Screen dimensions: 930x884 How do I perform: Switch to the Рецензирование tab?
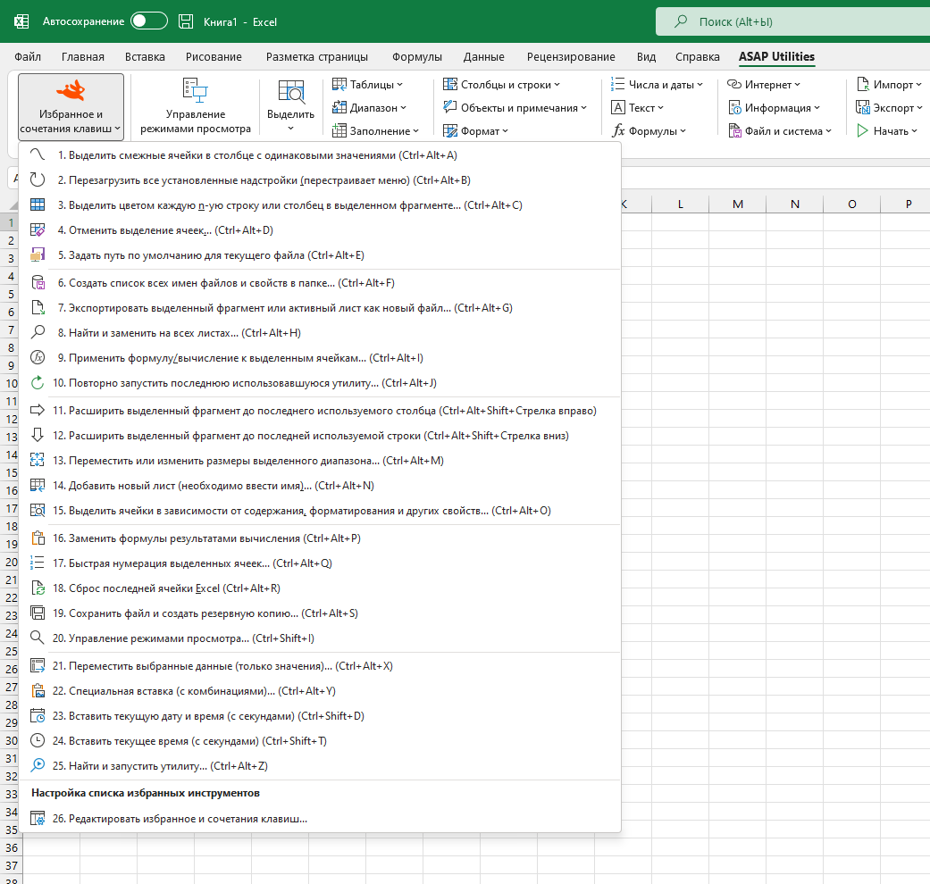click(x=571, y=57)
